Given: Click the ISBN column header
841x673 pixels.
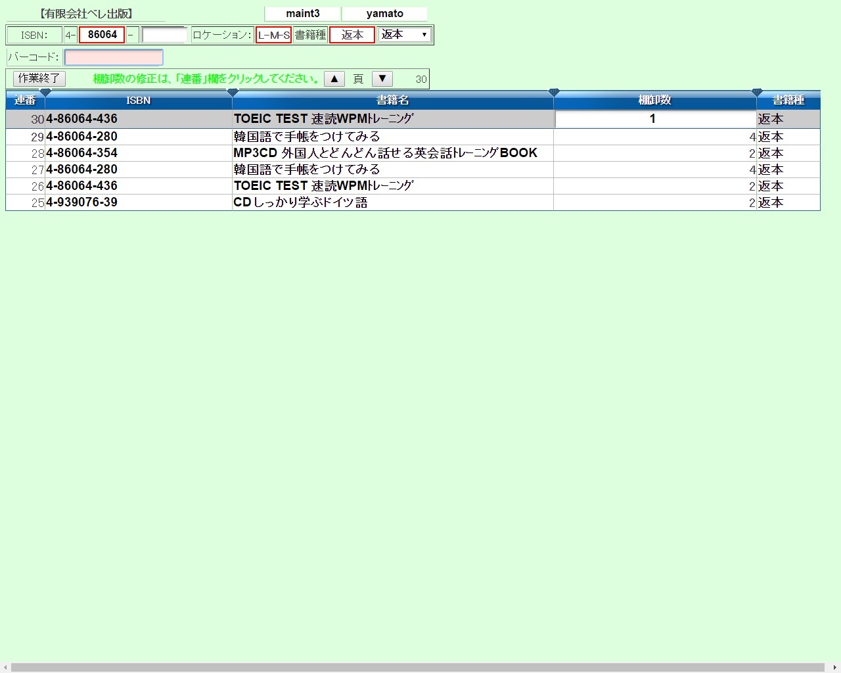Looking at the screenshot, I should [x=138, y=101].
